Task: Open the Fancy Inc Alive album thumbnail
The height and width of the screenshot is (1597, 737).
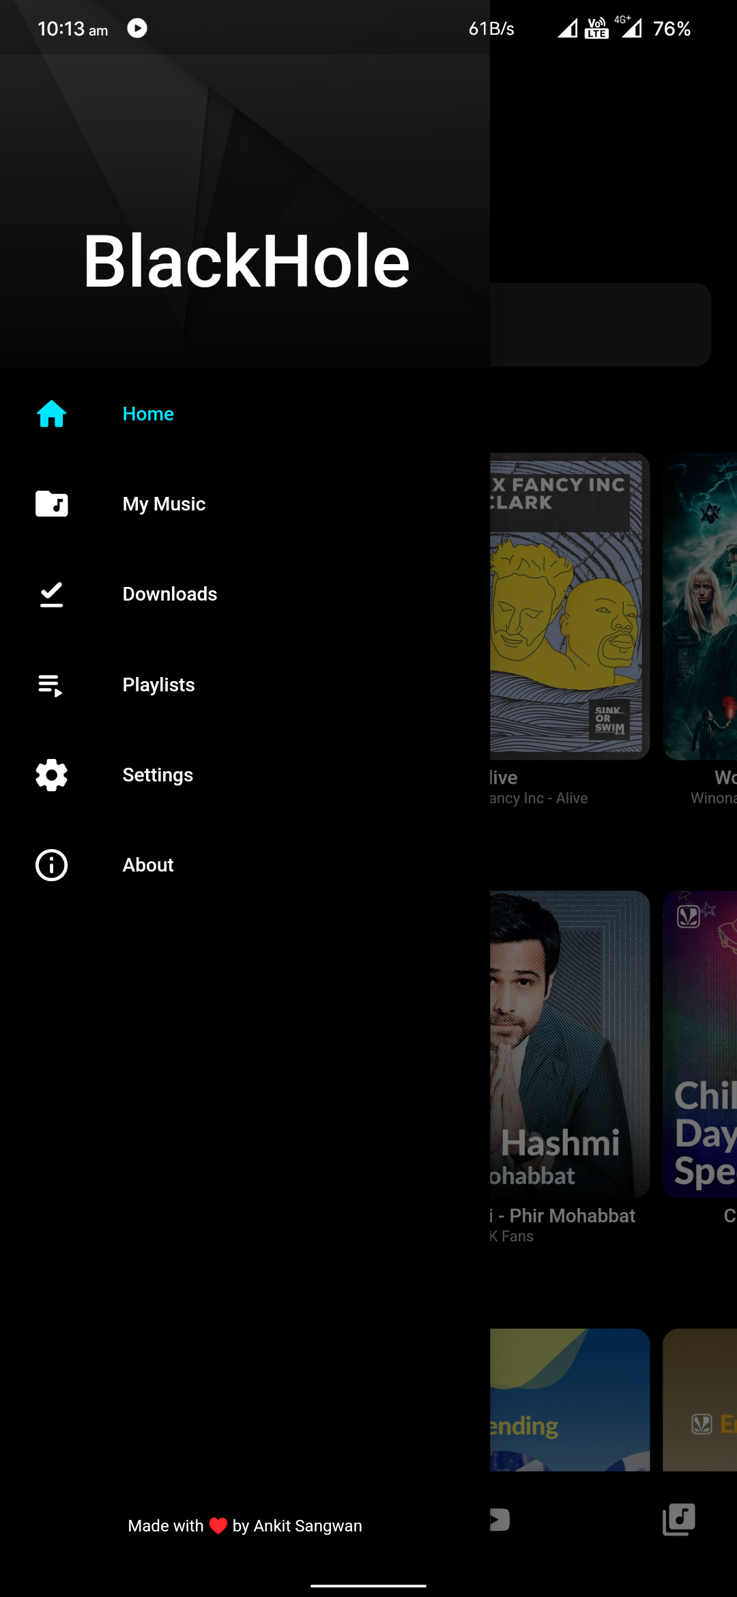Action: 570,606
